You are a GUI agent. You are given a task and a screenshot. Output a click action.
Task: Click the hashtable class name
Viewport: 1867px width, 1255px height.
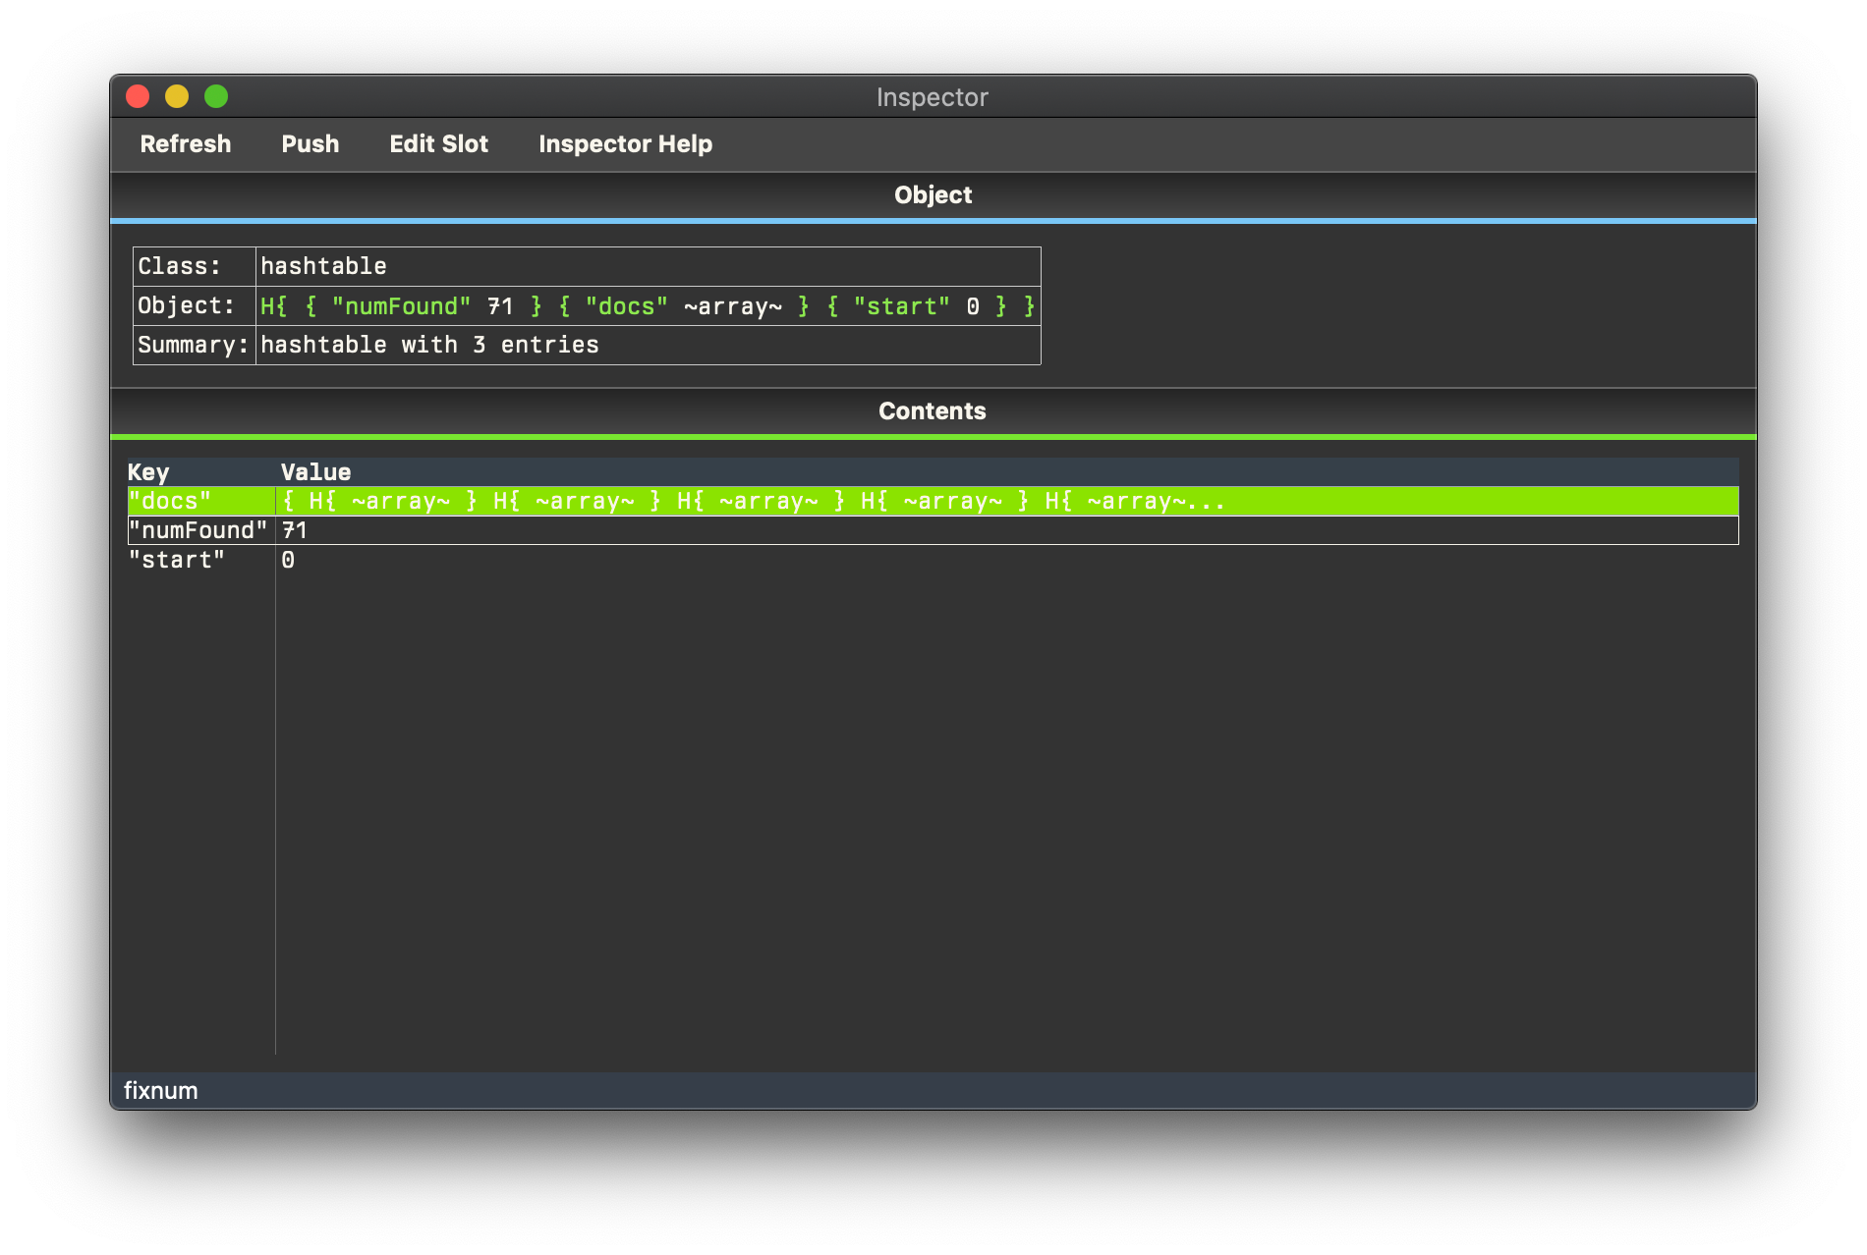[323, 266]
